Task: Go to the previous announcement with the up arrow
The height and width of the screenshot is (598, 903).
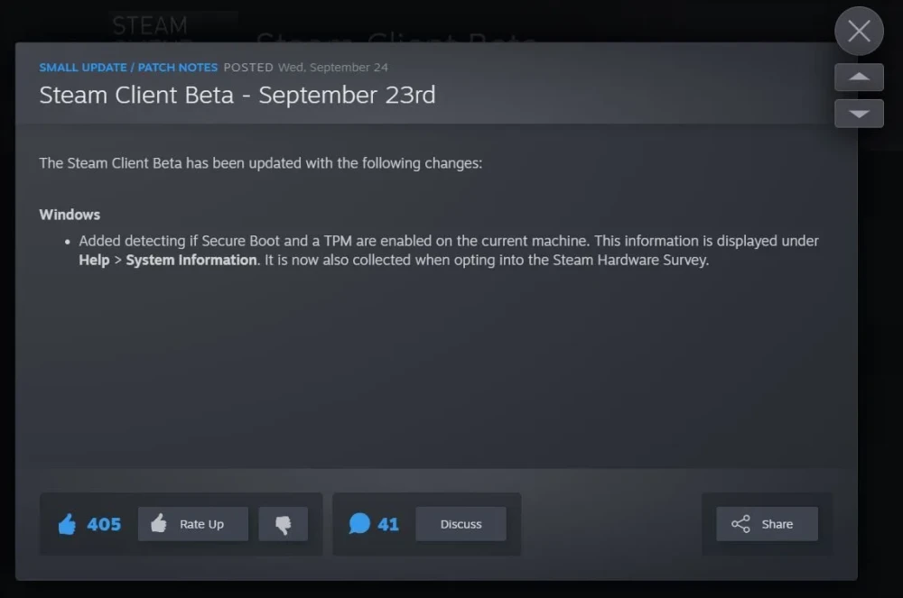Action: (x=859, y=77)
